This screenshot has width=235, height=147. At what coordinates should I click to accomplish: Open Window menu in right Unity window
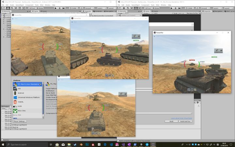tap(164, 5)
